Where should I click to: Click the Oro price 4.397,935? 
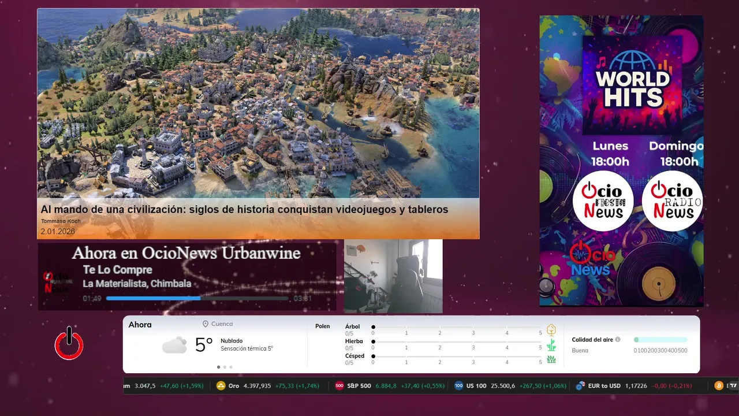[x=257, y=386]
